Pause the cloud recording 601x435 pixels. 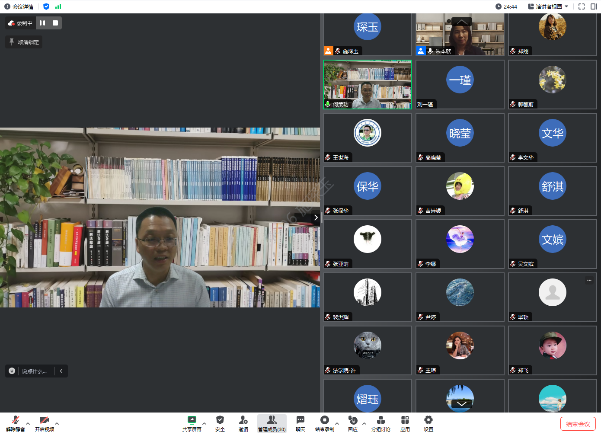42,23
